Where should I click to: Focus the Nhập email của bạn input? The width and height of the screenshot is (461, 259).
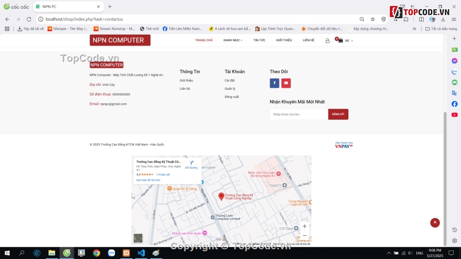(299, 114)
